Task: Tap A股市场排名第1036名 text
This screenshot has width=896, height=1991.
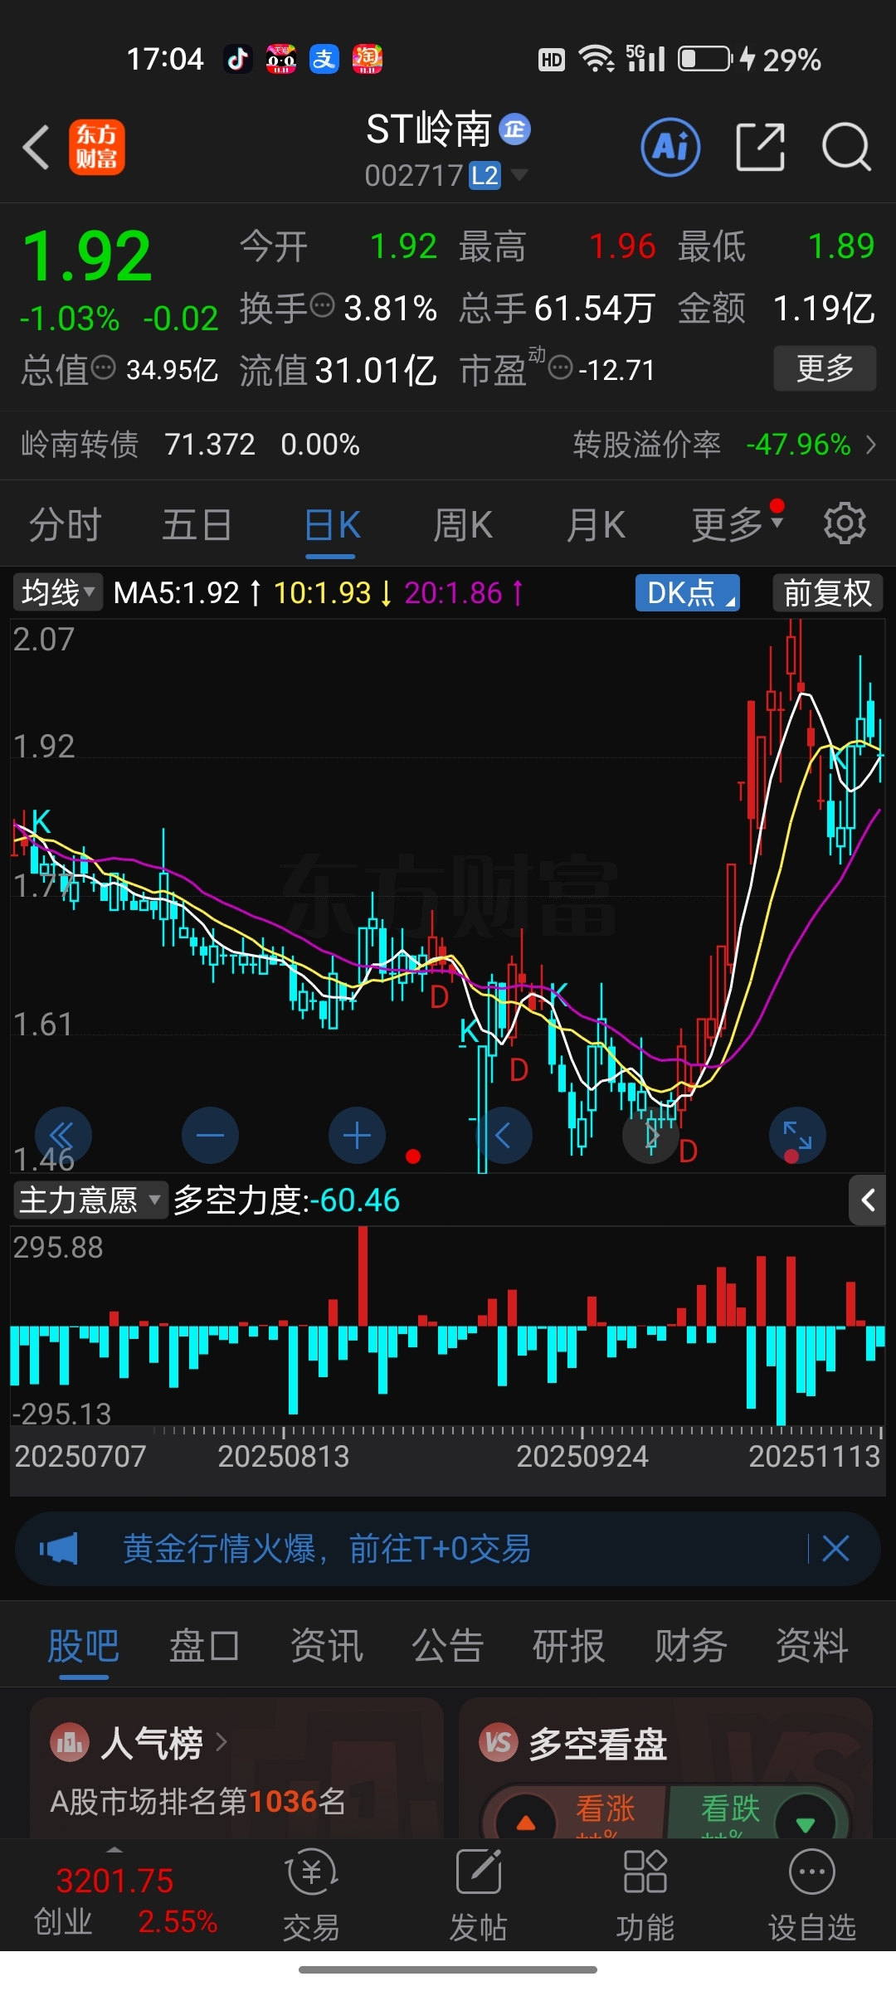Action: (x=197, y=1801)
